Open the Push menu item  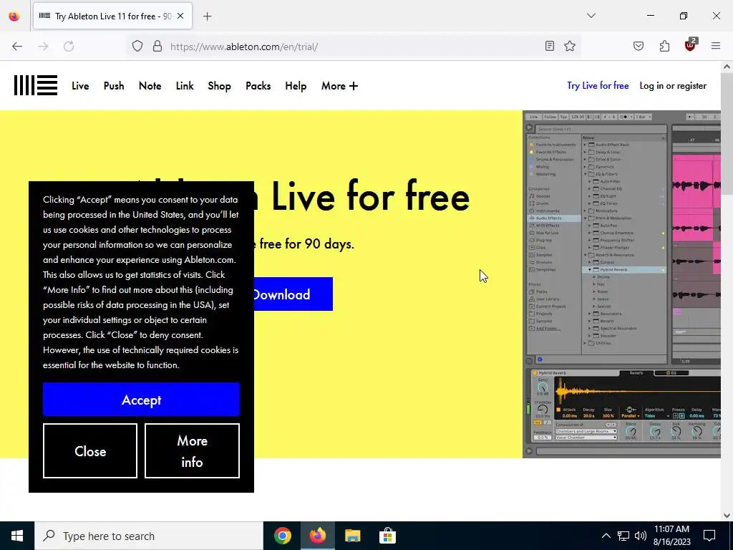click(x=114, y=86)
